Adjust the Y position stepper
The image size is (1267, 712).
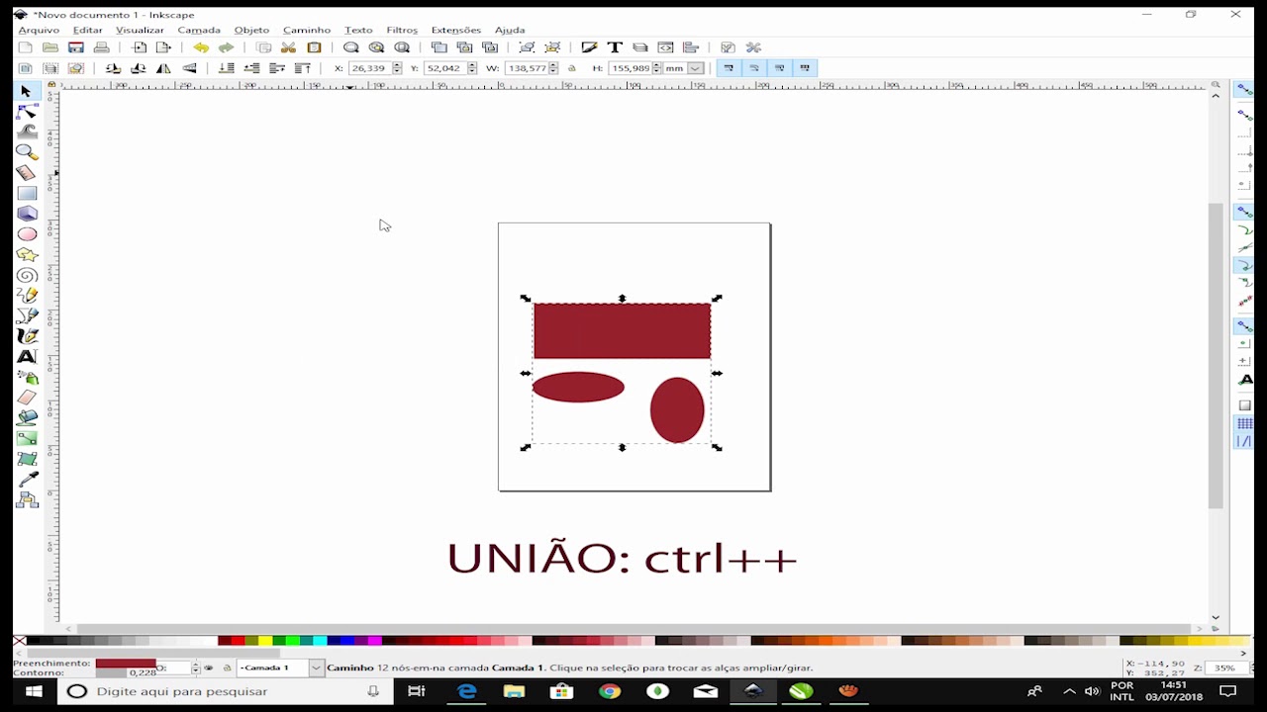pos(472,68)
